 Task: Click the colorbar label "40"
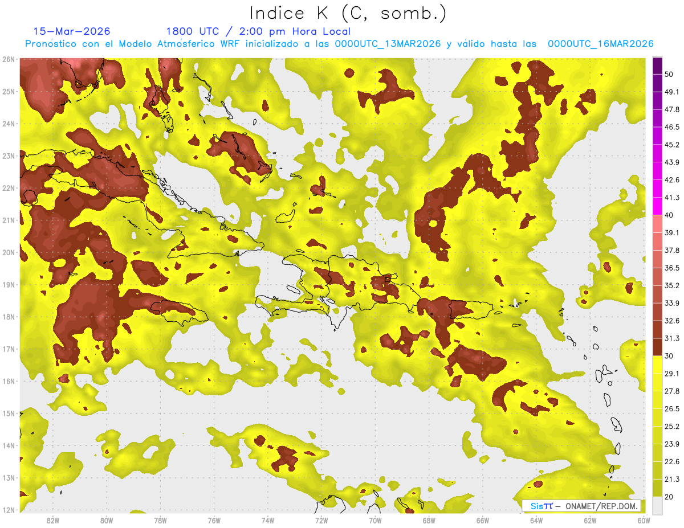[x=669, y=215]
